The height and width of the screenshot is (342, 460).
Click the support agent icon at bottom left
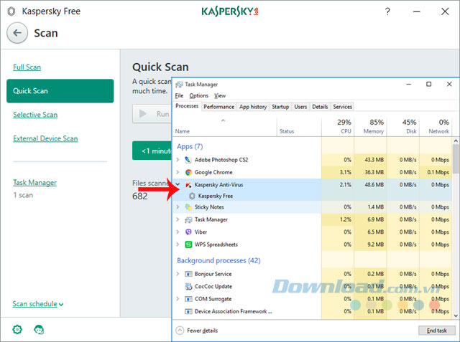38,329
